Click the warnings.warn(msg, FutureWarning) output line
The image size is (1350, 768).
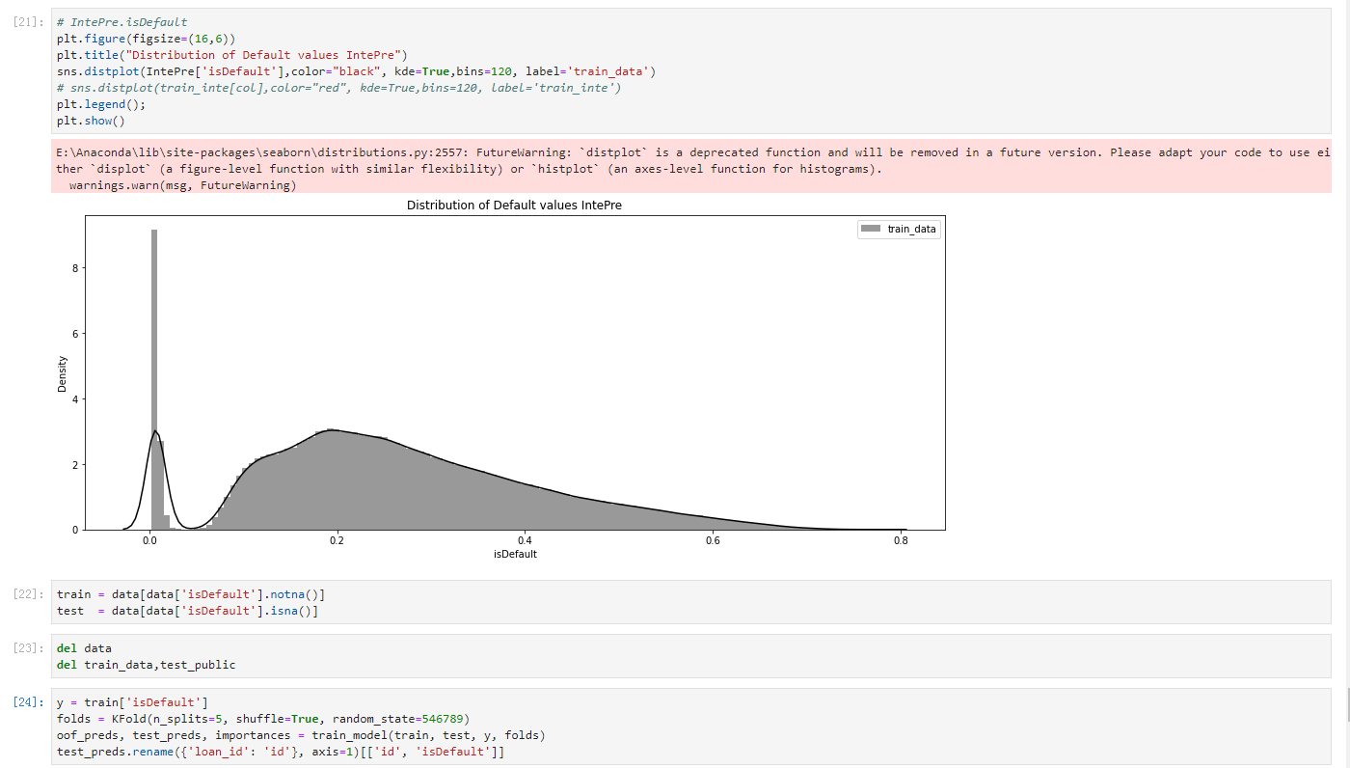tap(181, 184)
